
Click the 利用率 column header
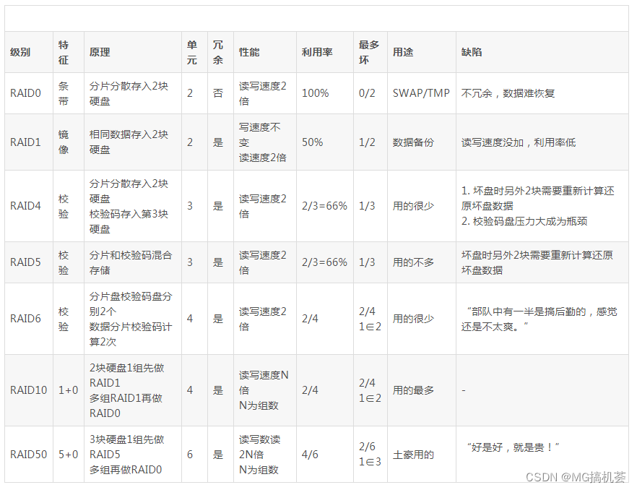point(325,52)
